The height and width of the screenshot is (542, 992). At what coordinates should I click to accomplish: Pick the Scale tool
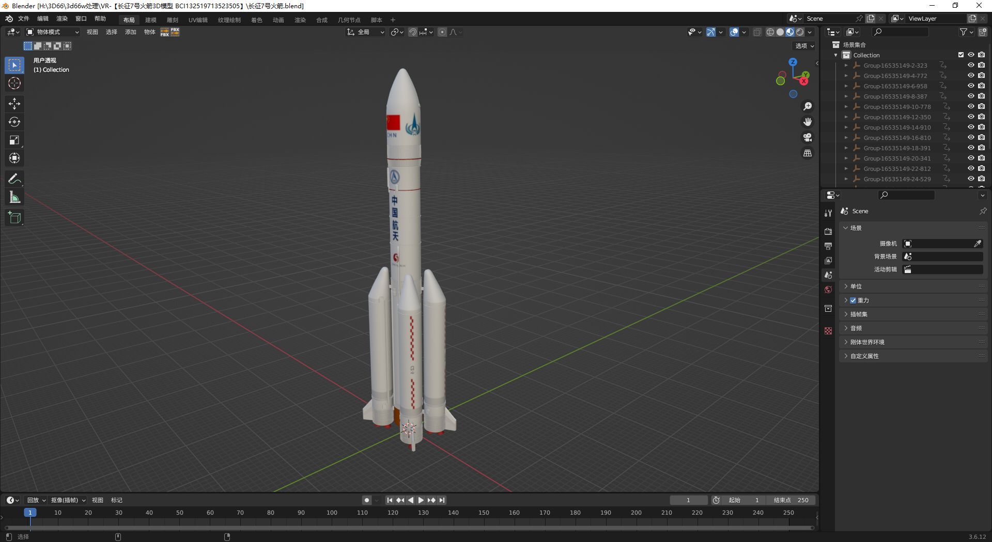click(14, 140)
